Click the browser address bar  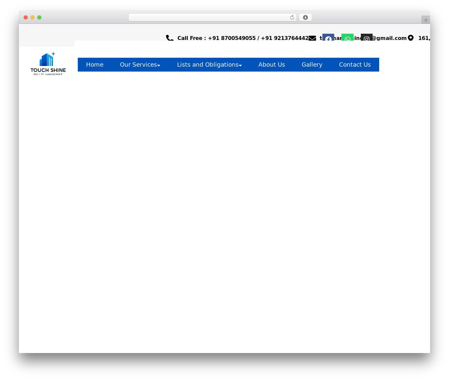tap(212, 18)
